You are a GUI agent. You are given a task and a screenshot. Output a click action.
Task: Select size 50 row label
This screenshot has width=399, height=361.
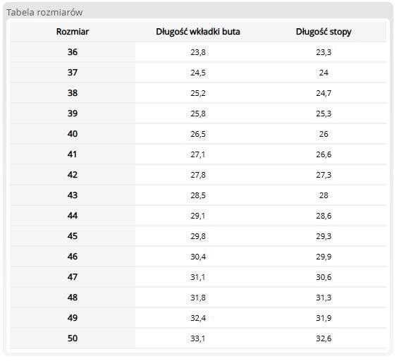tap(73, 338)
